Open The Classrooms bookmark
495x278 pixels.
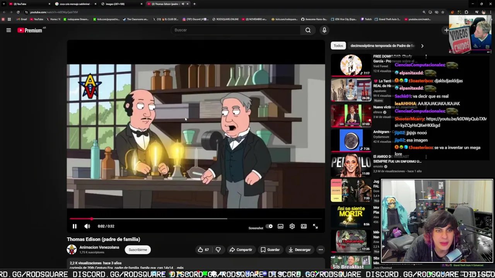click(x=135, y=19)
